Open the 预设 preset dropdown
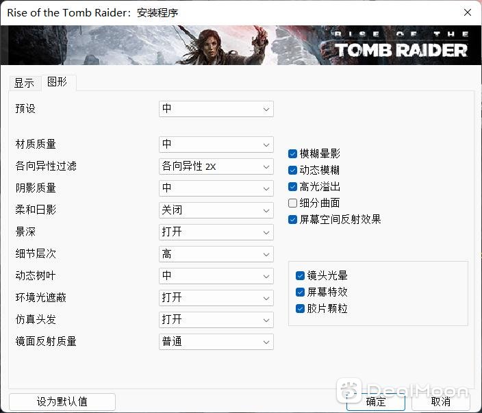This screenshot has width=482, height=413. pos(216,109)
